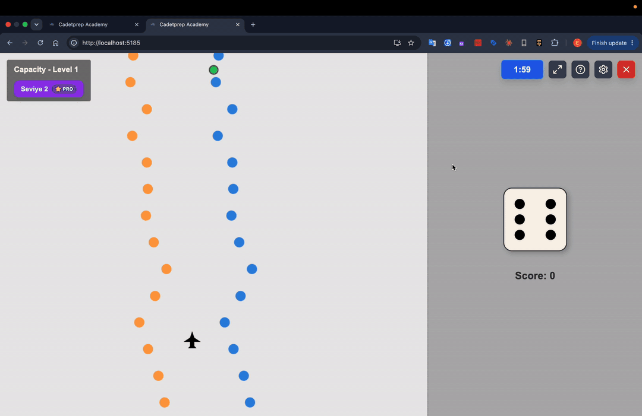Click the green dot on the blue track
The height and width of the screenshot is (416, 642).
pyautogui.click(x=214, y=70)
